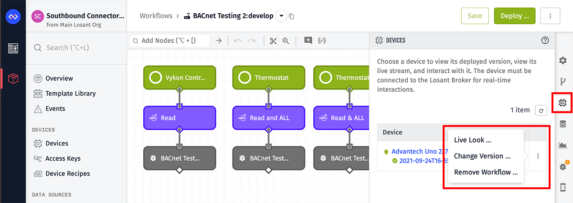Open the debug bug icon tab

563,166
